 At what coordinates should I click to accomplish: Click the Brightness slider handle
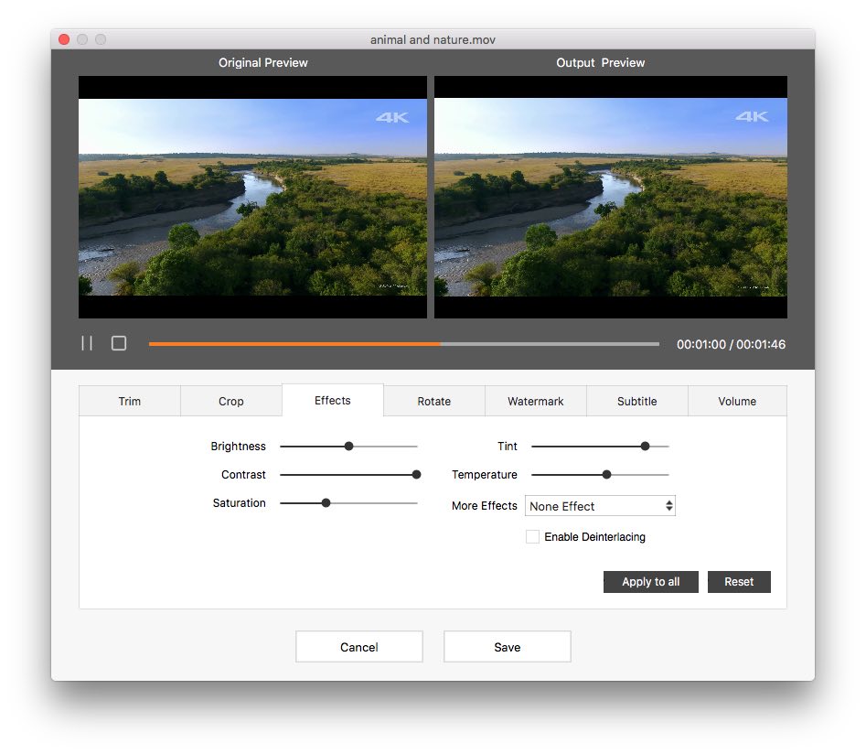pyautogui.click(x=348, y=447)
